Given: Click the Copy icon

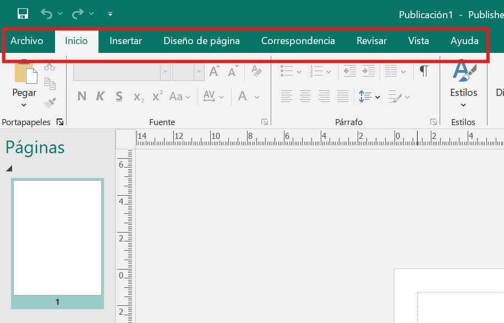Looking at the screenshot, I should pos(50,84).
